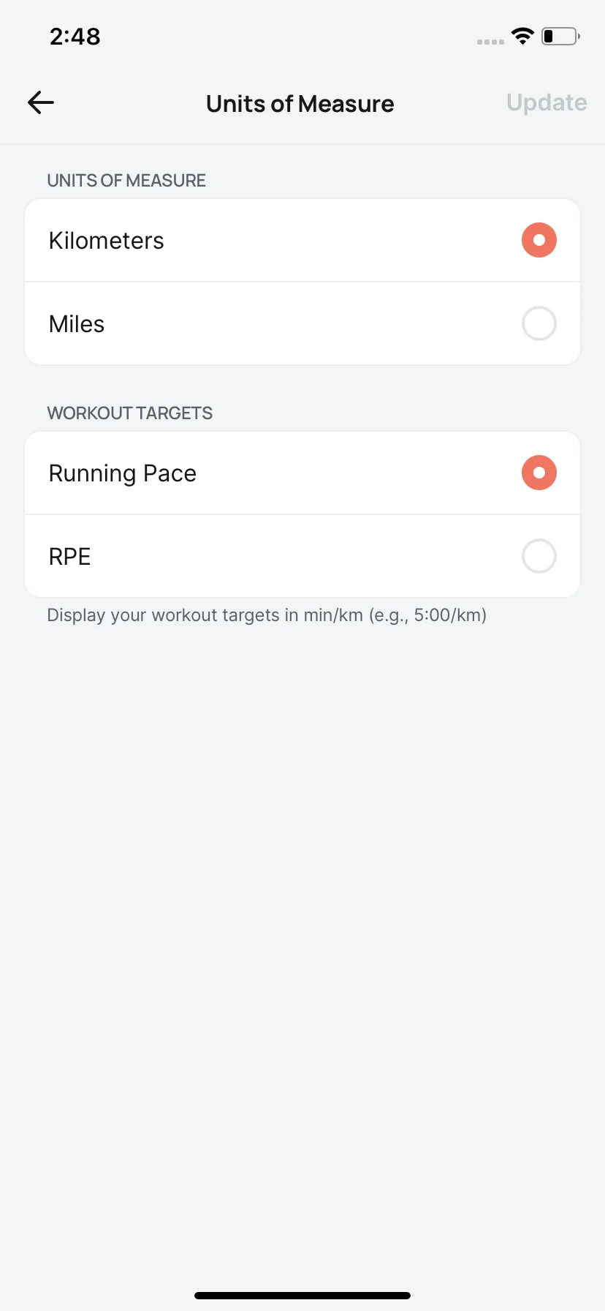Tap the Wi-Fi status icon

click(x=522, y=36)
